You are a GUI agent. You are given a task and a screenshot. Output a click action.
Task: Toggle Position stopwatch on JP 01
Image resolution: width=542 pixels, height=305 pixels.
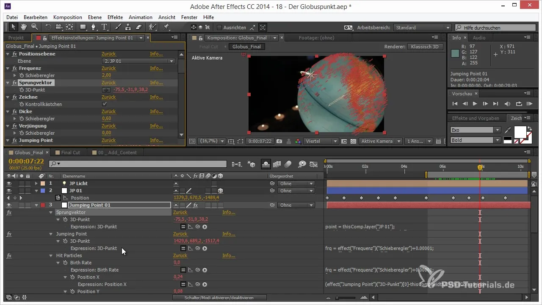pyautogui.click(x=58, y=198)
